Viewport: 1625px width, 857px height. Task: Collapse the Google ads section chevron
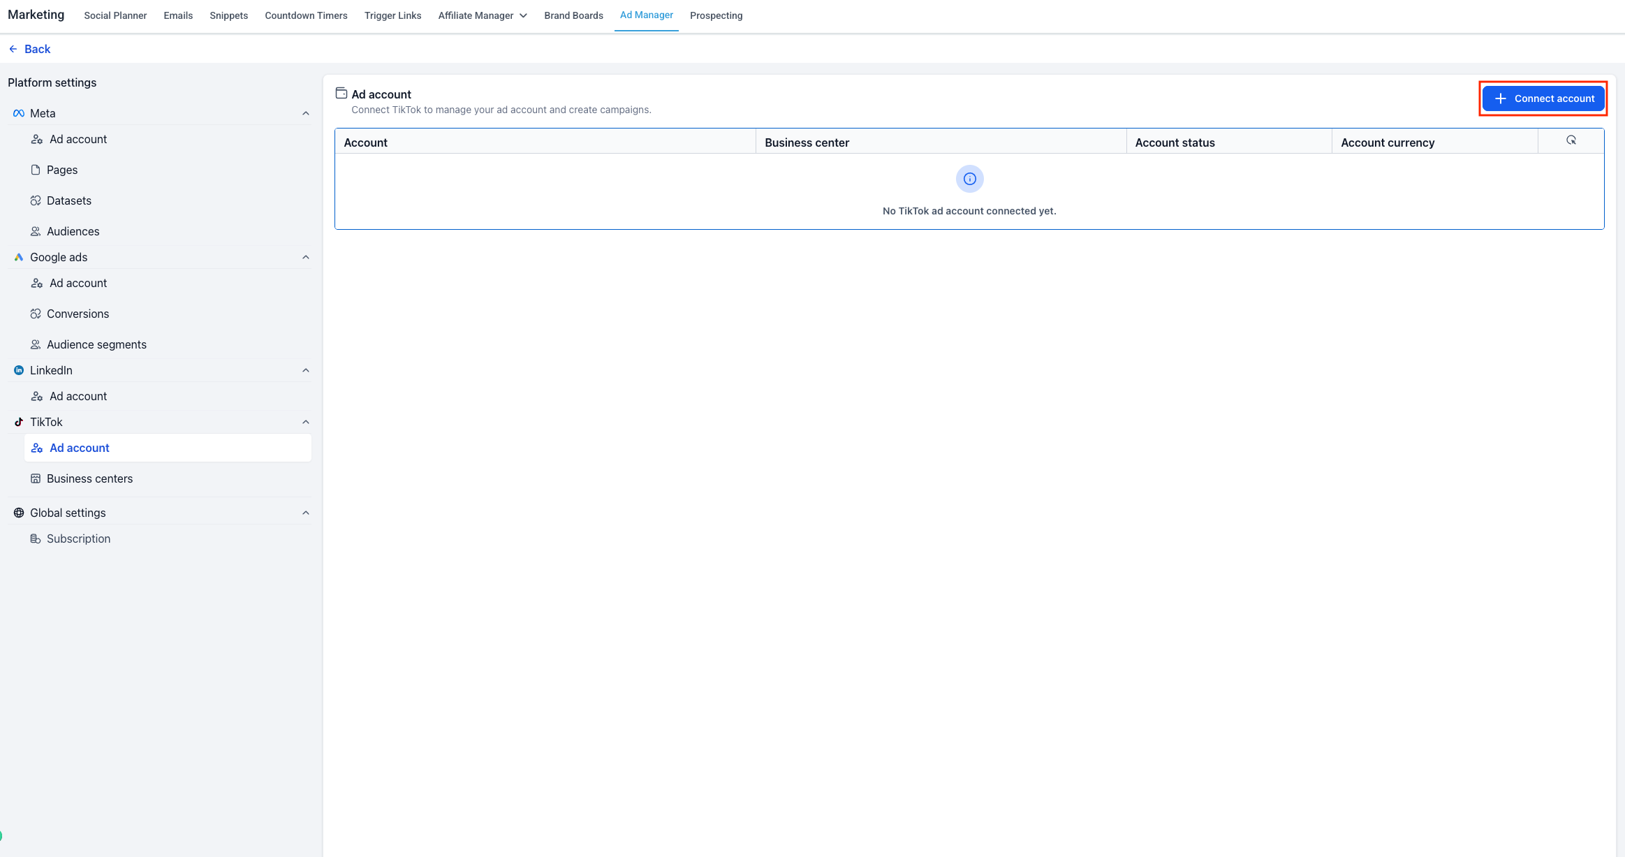(305, 257)
